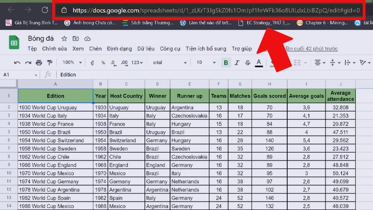
Task: Toggle Strikethrough formatting
Action: click(248, 62)
